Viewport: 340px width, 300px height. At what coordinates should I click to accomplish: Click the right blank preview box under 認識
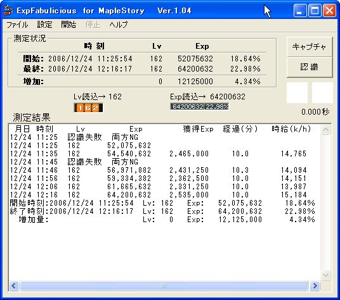322,92
